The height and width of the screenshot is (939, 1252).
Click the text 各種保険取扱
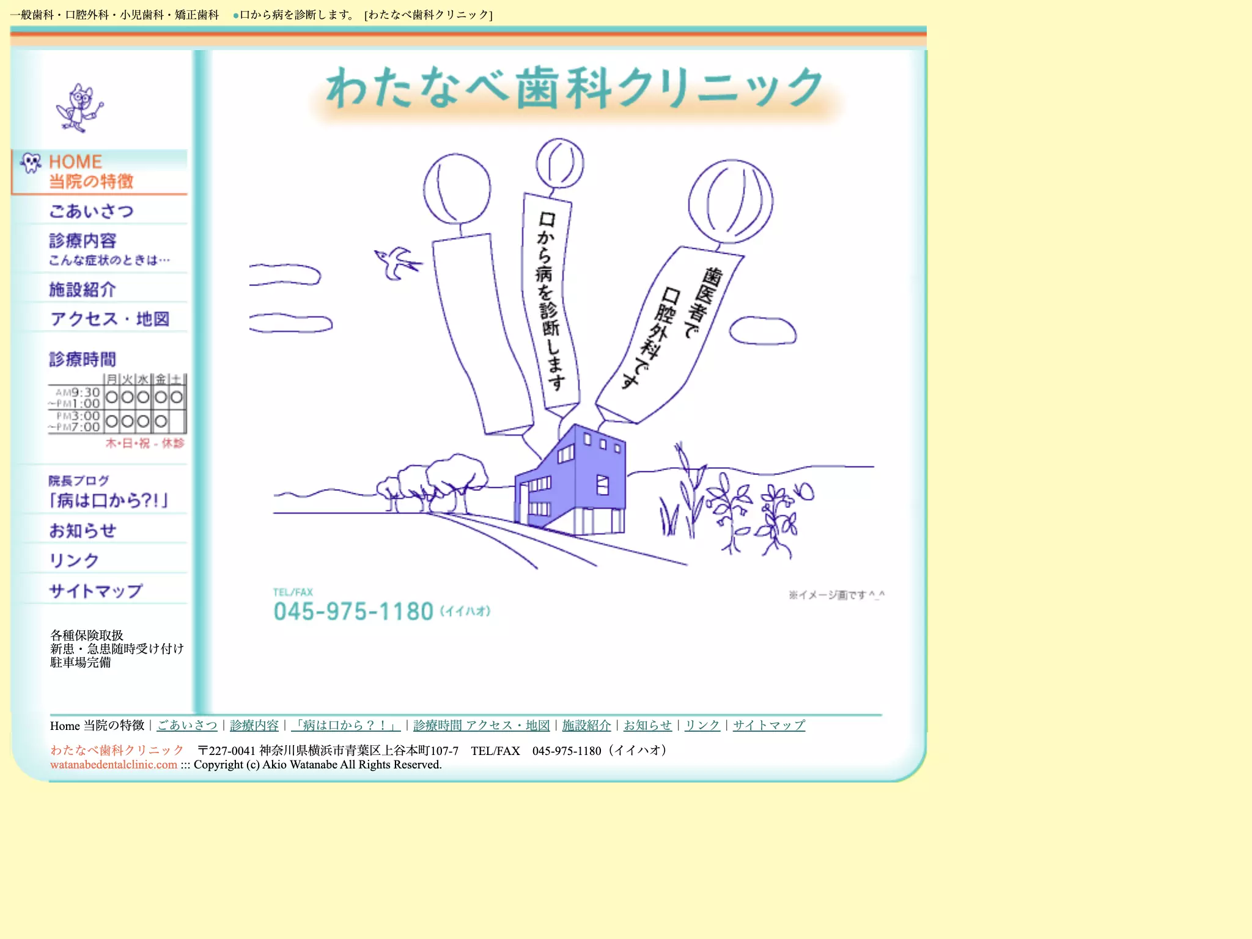87,635
